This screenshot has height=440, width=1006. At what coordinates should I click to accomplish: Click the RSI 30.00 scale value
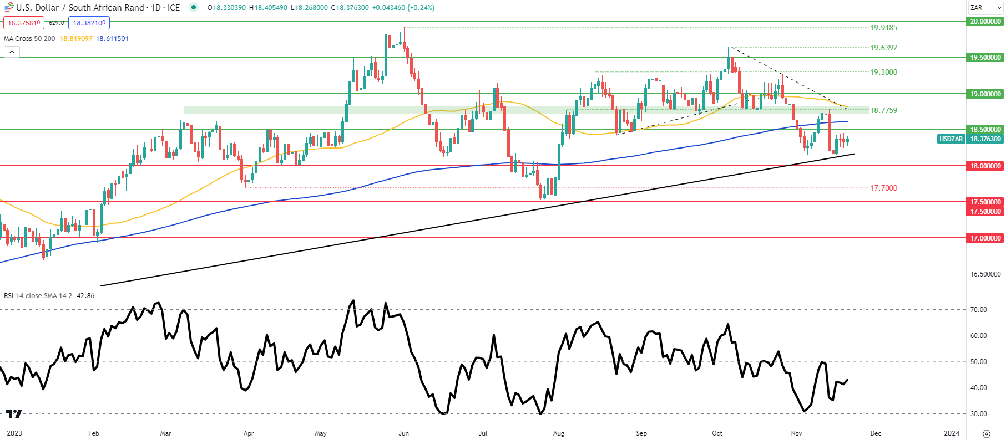coord(978,414)
